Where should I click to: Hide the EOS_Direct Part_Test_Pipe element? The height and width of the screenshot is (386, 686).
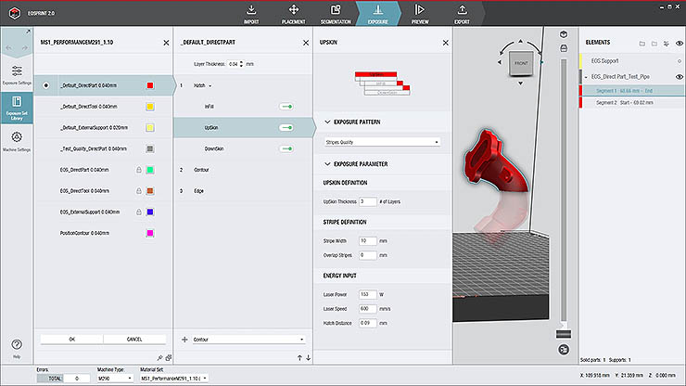679,76
